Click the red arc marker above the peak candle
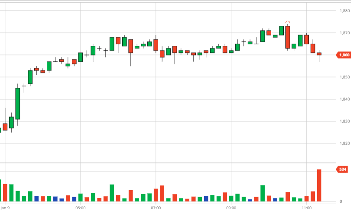The width and height of the screenshot is (360, 214). [x=288, y=22]
